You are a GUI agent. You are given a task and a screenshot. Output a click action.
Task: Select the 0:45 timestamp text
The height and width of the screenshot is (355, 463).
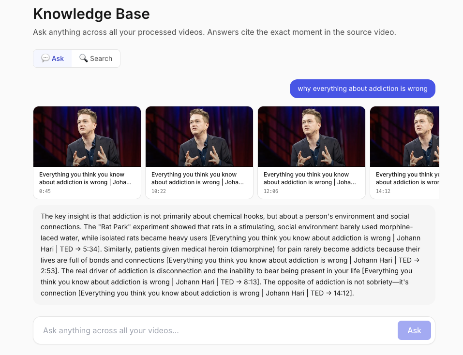click(x=45, y=191)
